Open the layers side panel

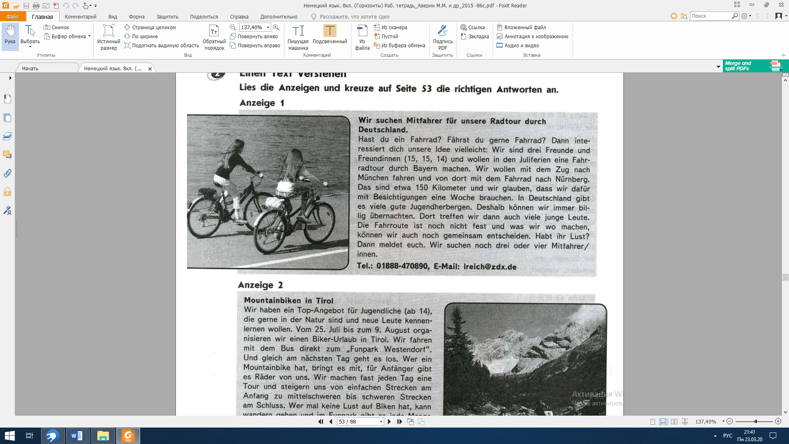pyautogui.click(x=7, y=136)
